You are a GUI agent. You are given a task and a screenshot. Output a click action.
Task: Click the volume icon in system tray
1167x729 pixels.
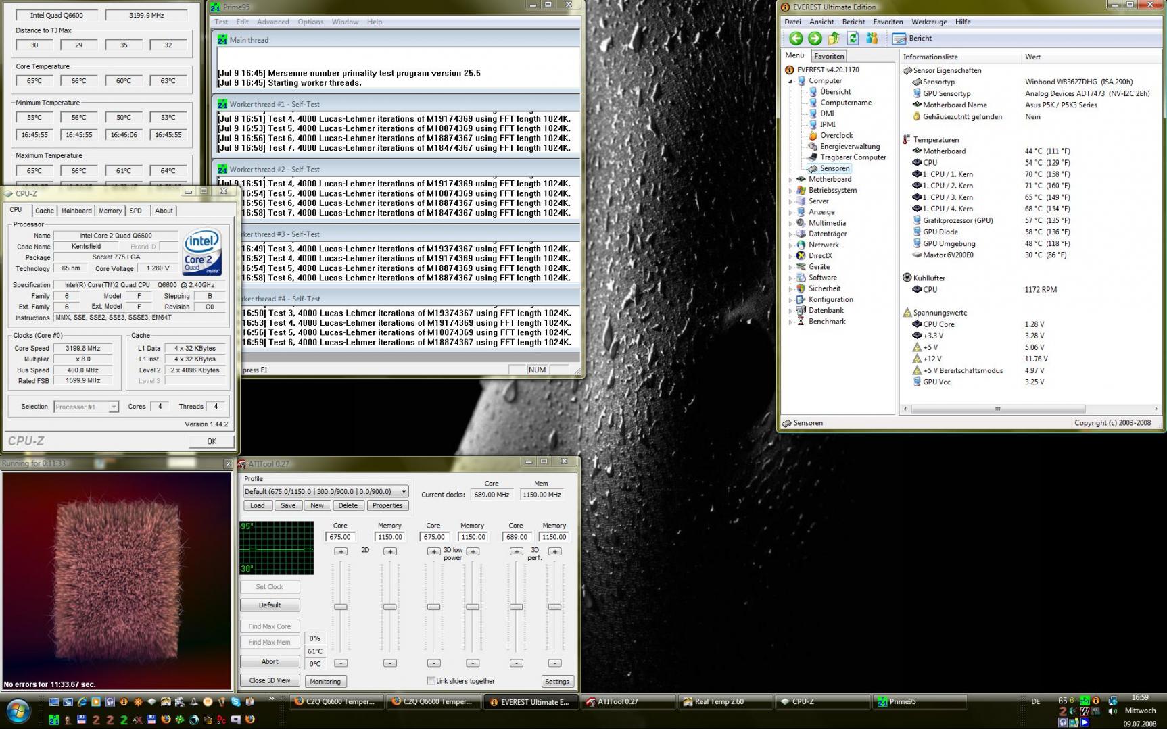1113,711
